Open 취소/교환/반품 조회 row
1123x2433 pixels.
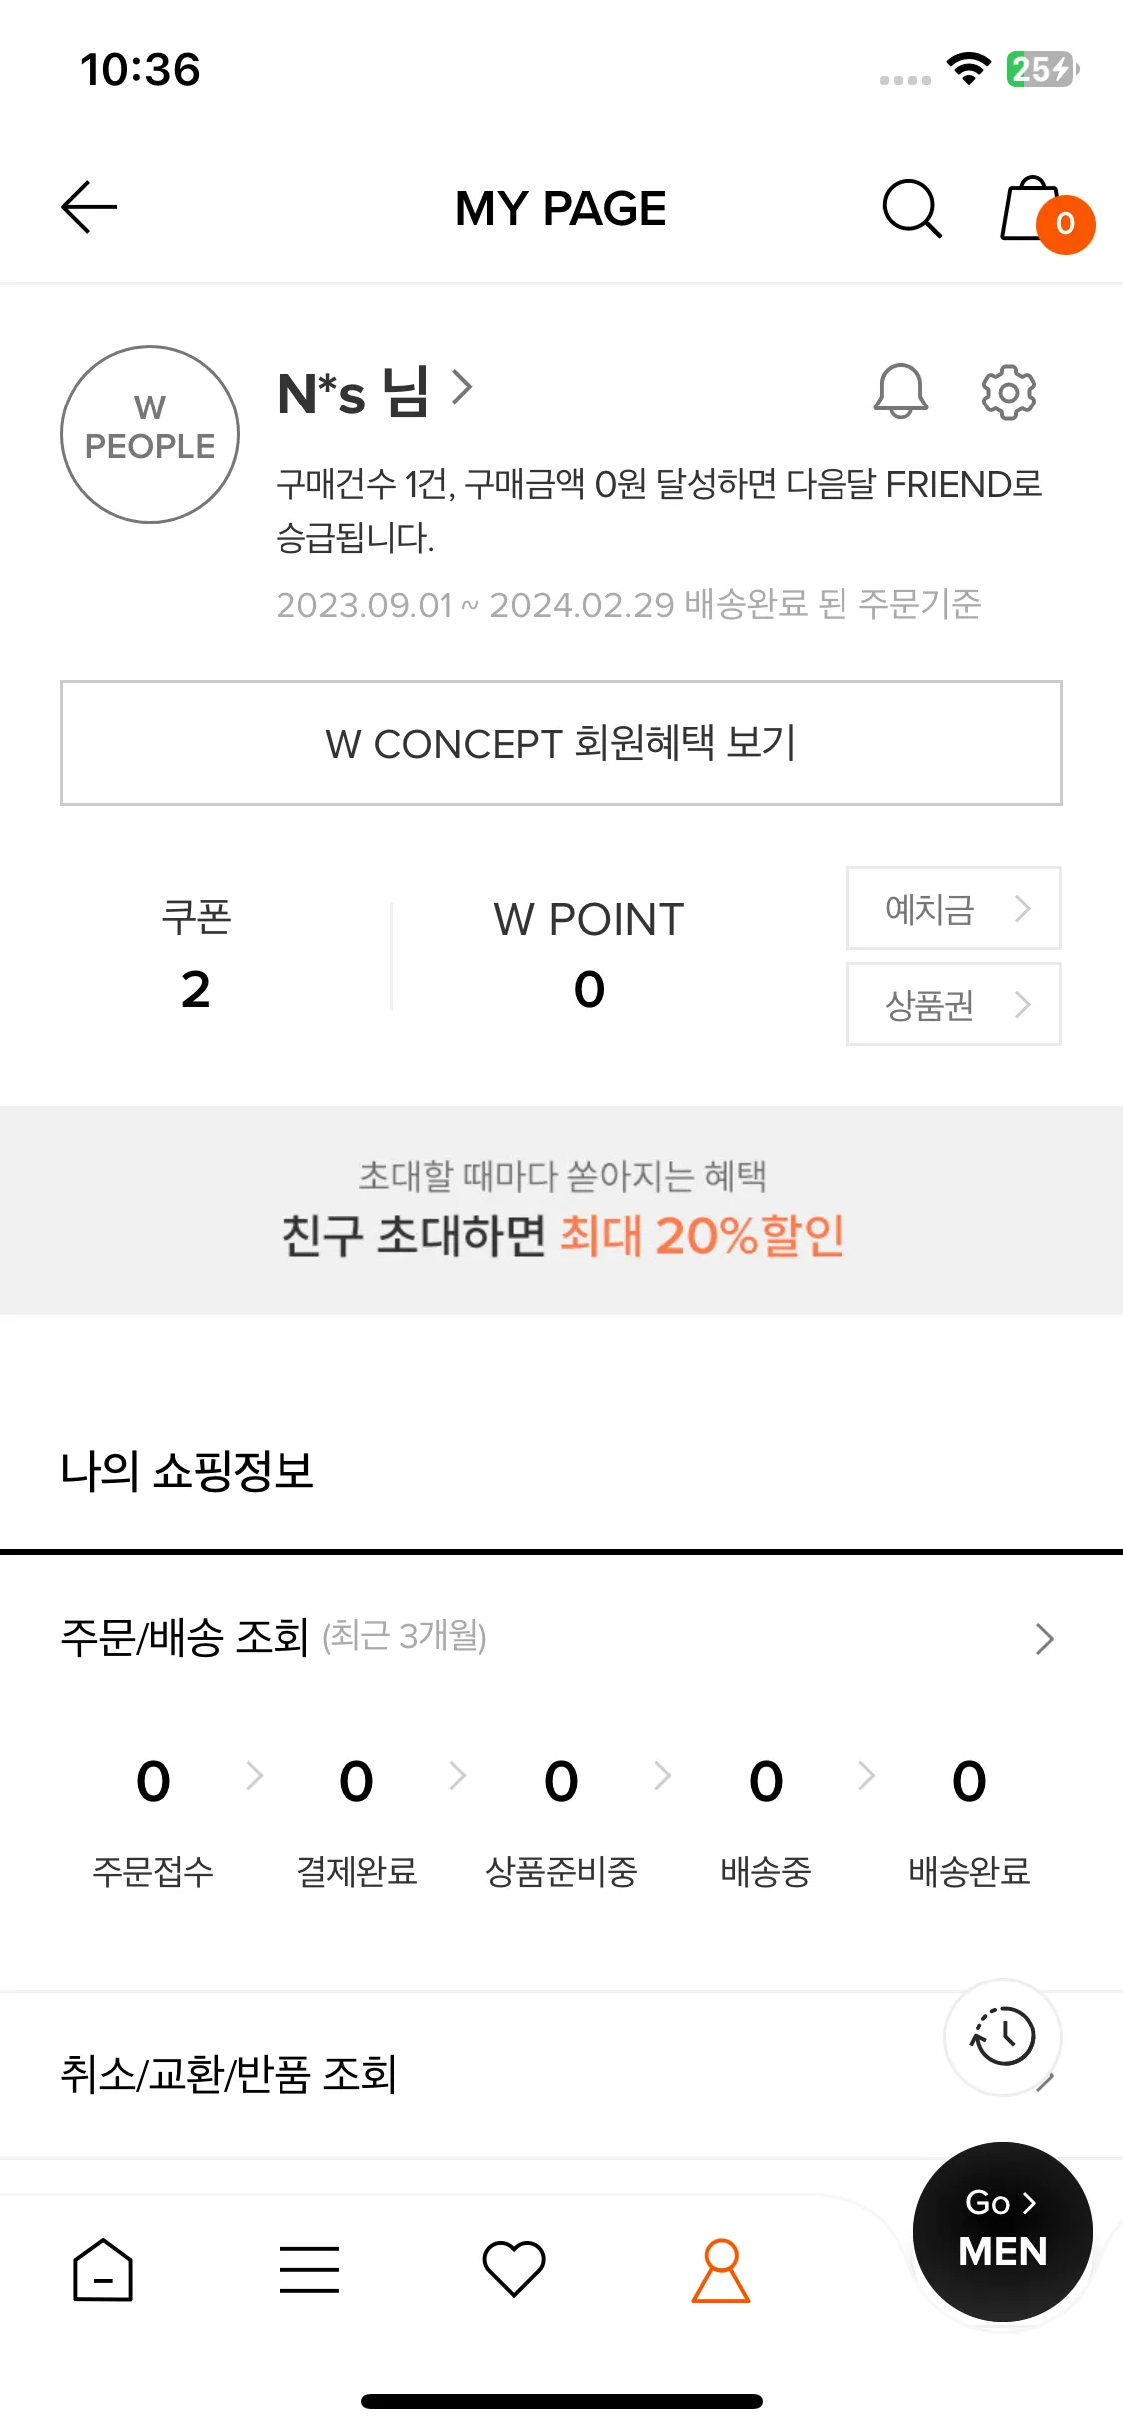(x=561, y=2075)
